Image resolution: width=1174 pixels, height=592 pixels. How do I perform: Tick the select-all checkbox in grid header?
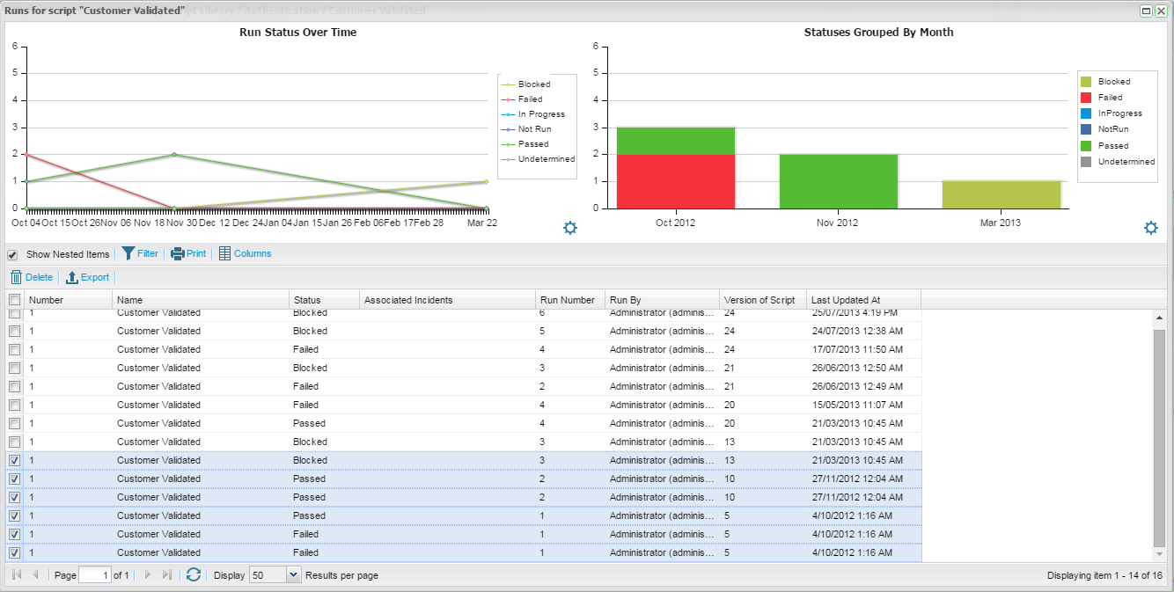click(14, 300)
